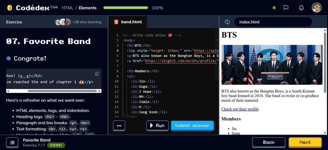The image size is (328, 150).
Task: Submit answer for the exercise
Action: (192, 125)
